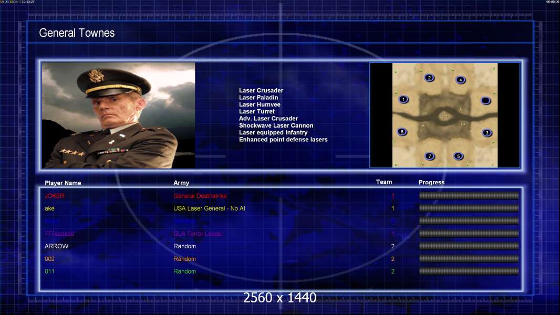Screen dimensions: 560x315
Task: Click JOKER's loading progress bar
Action: 469,195
